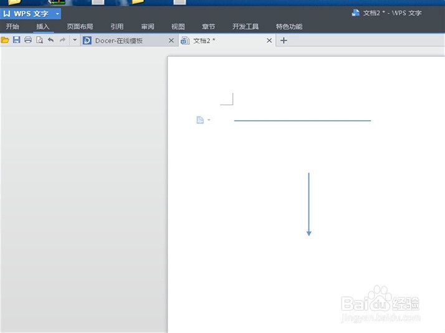
Task: Open the 引用 ribbon tab
Action: [x=117, y=27]
